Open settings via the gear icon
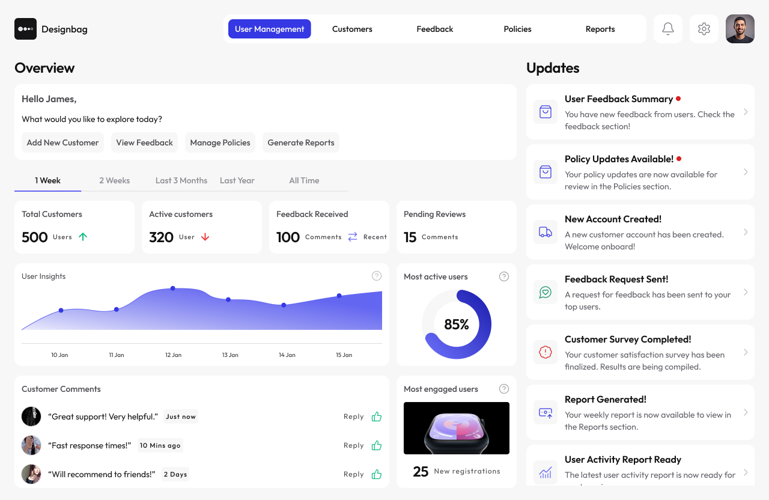The height and width of the screenshot is (500, 769). tap(704, 29)
